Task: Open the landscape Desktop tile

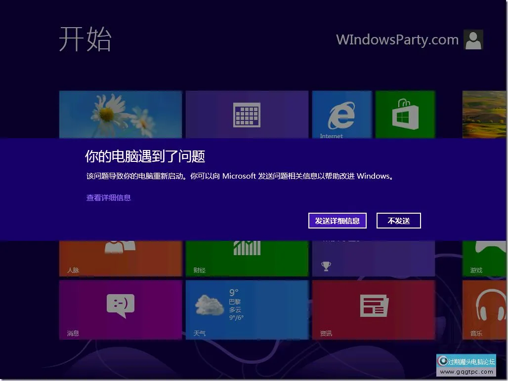Action: 484,115
